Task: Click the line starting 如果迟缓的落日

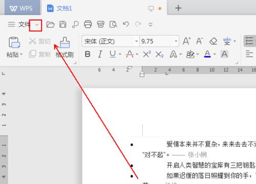Action: (211, 175)
